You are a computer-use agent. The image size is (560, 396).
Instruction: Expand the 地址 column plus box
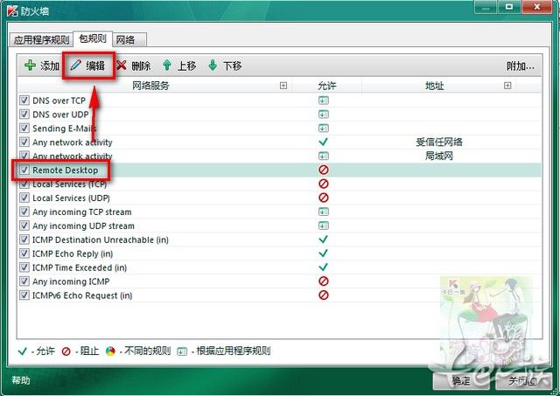(507, 86)
